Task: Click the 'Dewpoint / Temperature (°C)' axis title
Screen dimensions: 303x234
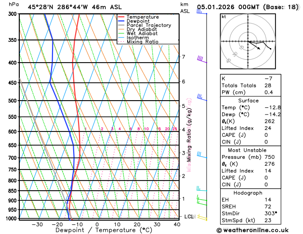Action: [x=104, y=230]
